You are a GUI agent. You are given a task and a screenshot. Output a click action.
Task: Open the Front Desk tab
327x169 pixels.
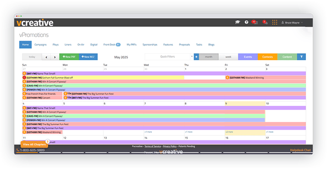(112, 45)
